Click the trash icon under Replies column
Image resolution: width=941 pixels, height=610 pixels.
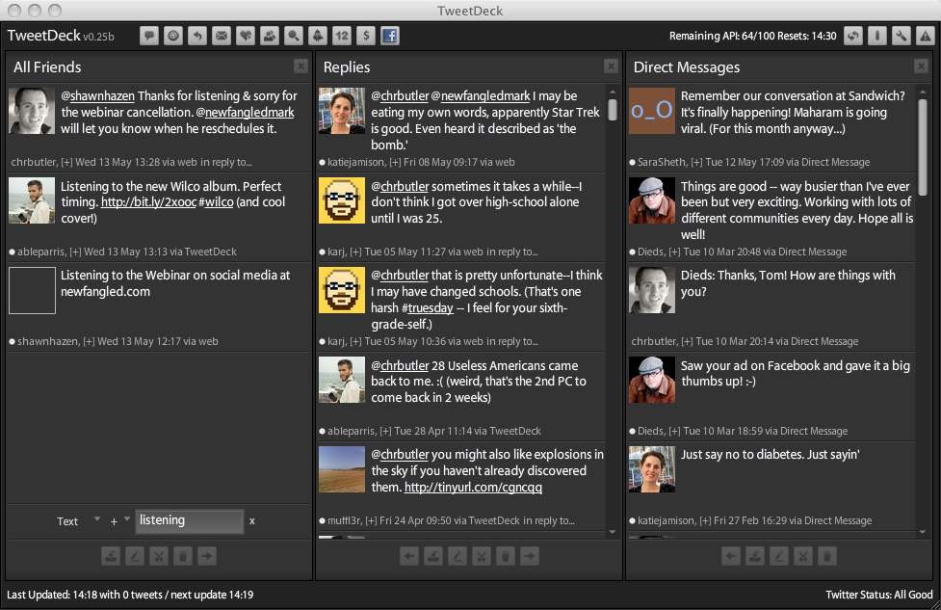(506, 557)
